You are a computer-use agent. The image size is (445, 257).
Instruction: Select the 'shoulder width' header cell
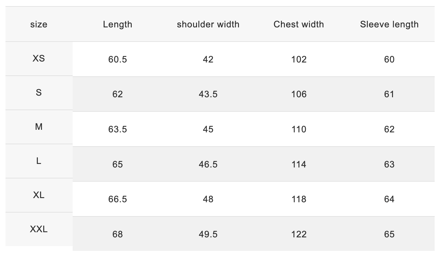(208, 24)
